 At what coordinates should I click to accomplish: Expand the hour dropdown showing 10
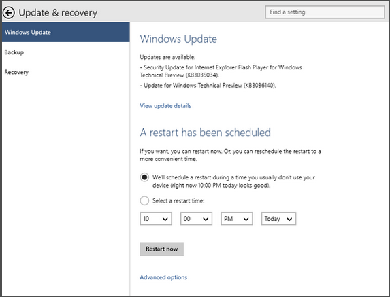156,219
